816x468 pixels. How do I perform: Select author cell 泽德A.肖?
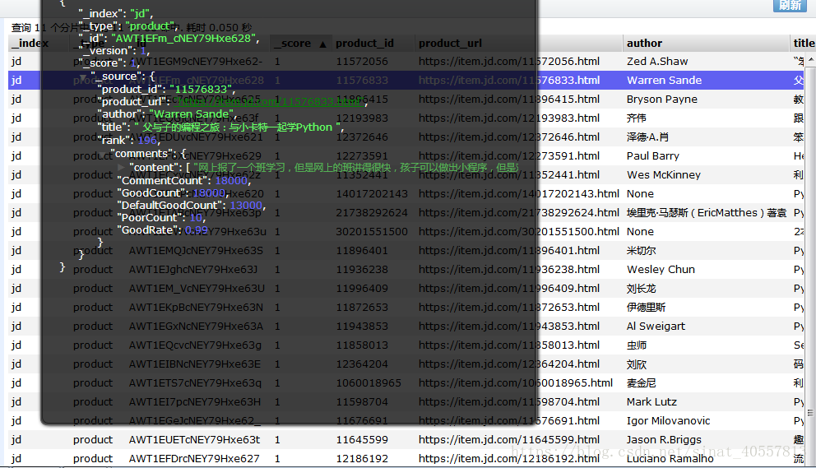(x=647, y=137)
